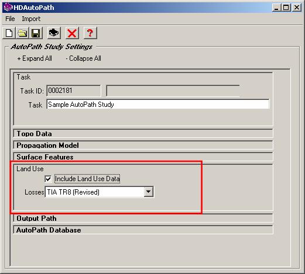Screen dimensions: 305x274
Task: Click the Task field with Sample AutoPath Study
Action: [158, 105]
